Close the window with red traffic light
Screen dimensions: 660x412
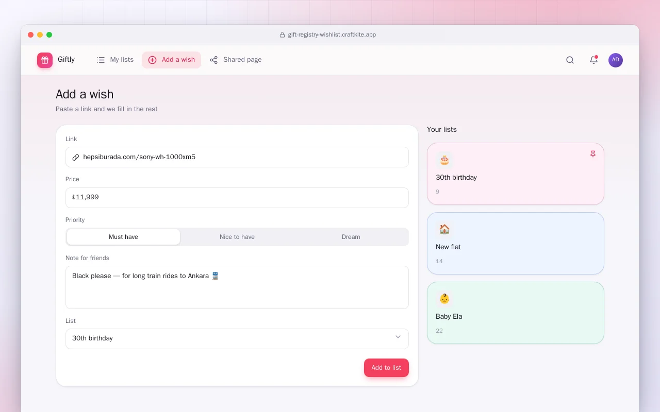click(30, 35)
